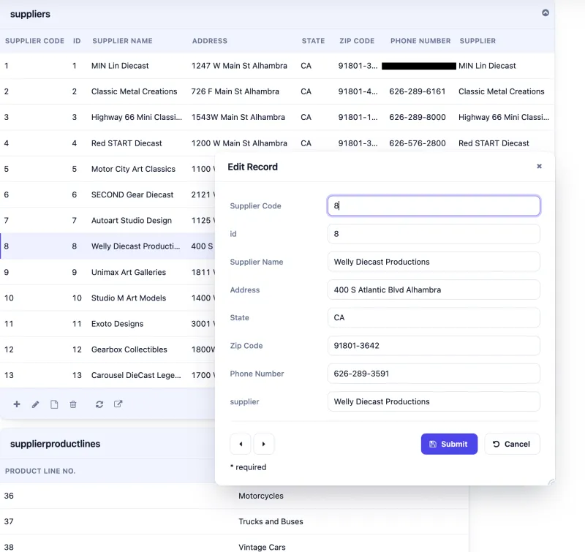Screen dimensions: 585x552
Task: Click the id input field
Action: [434, 234]
